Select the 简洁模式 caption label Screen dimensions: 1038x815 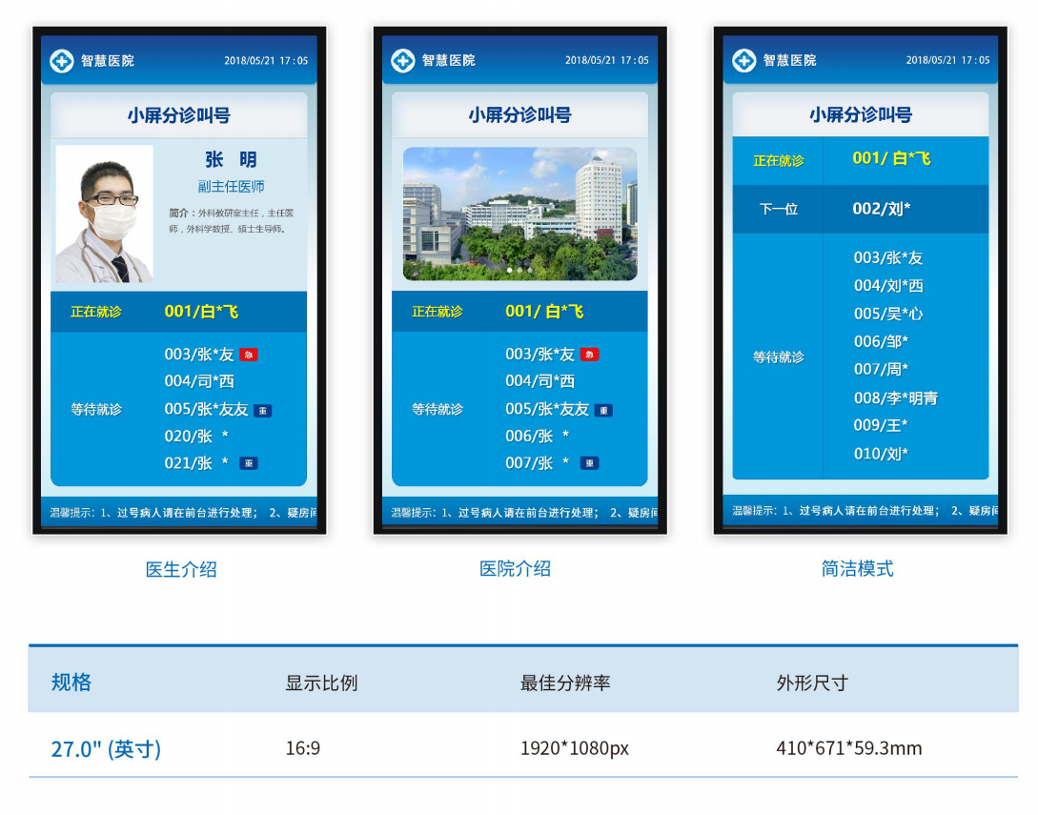tap(857, 569)
